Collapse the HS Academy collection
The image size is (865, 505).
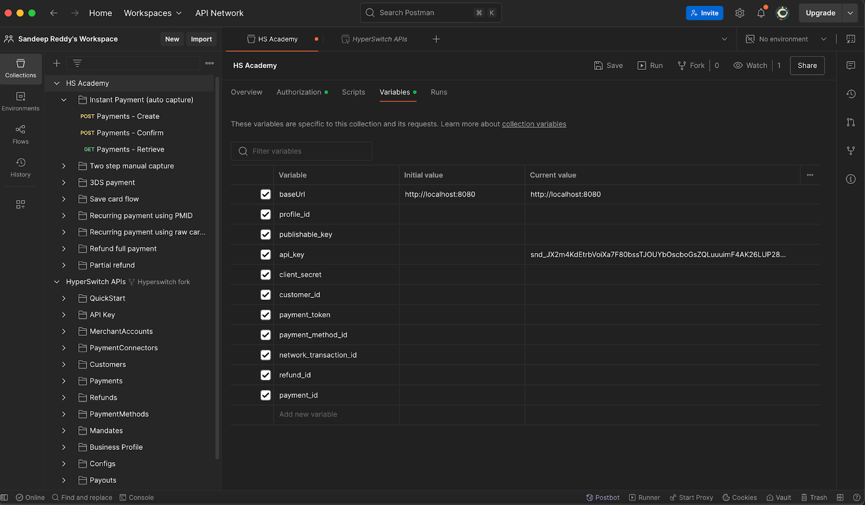(57, 83)
